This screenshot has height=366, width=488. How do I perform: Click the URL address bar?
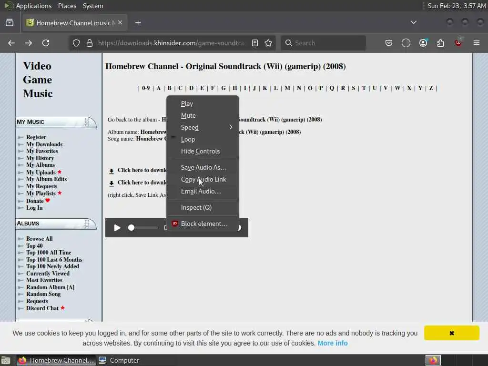click(x=171, y=43)
